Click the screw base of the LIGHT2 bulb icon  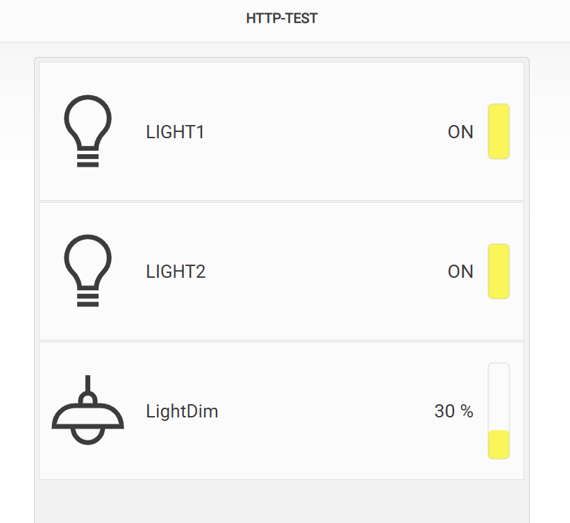coord(87,300)
